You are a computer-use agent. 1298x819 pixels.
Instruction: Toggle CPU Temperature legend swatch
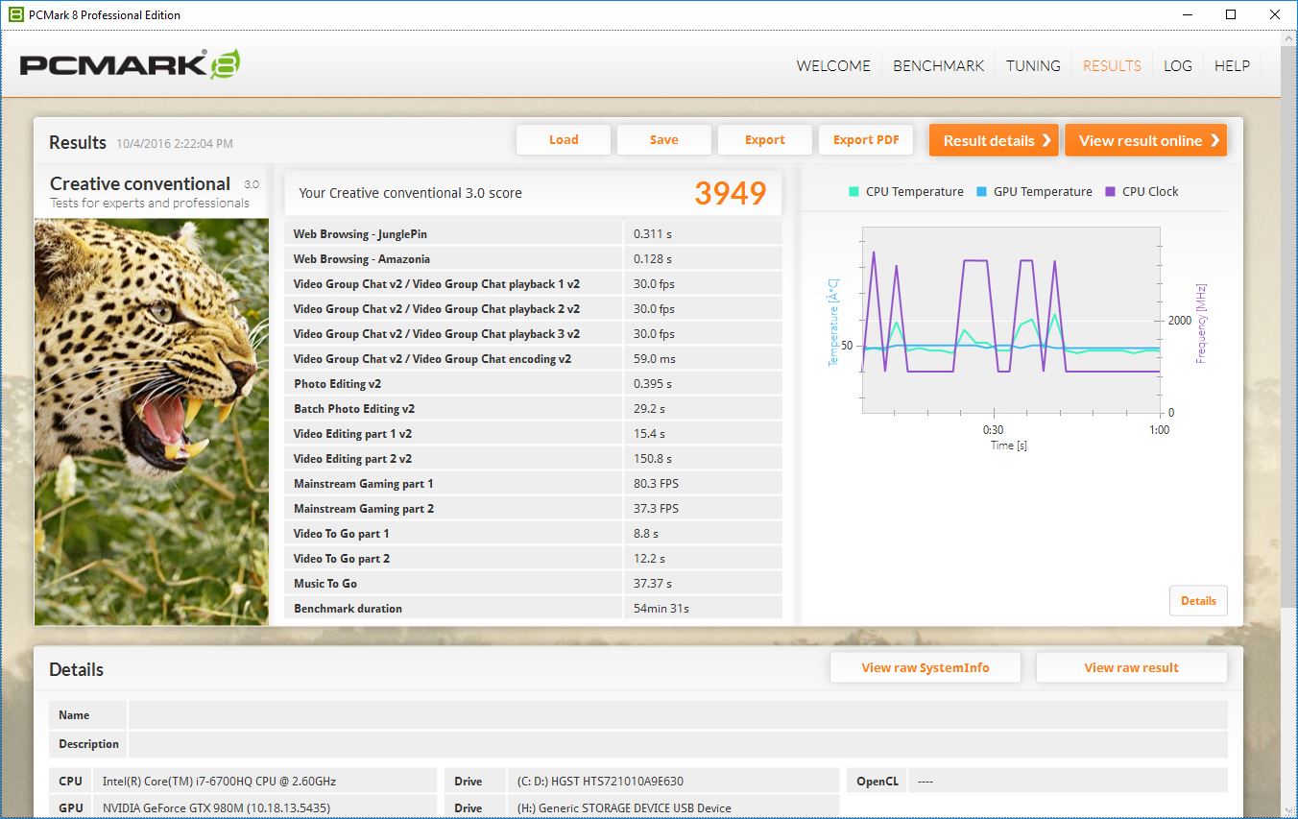pos(853,191)
